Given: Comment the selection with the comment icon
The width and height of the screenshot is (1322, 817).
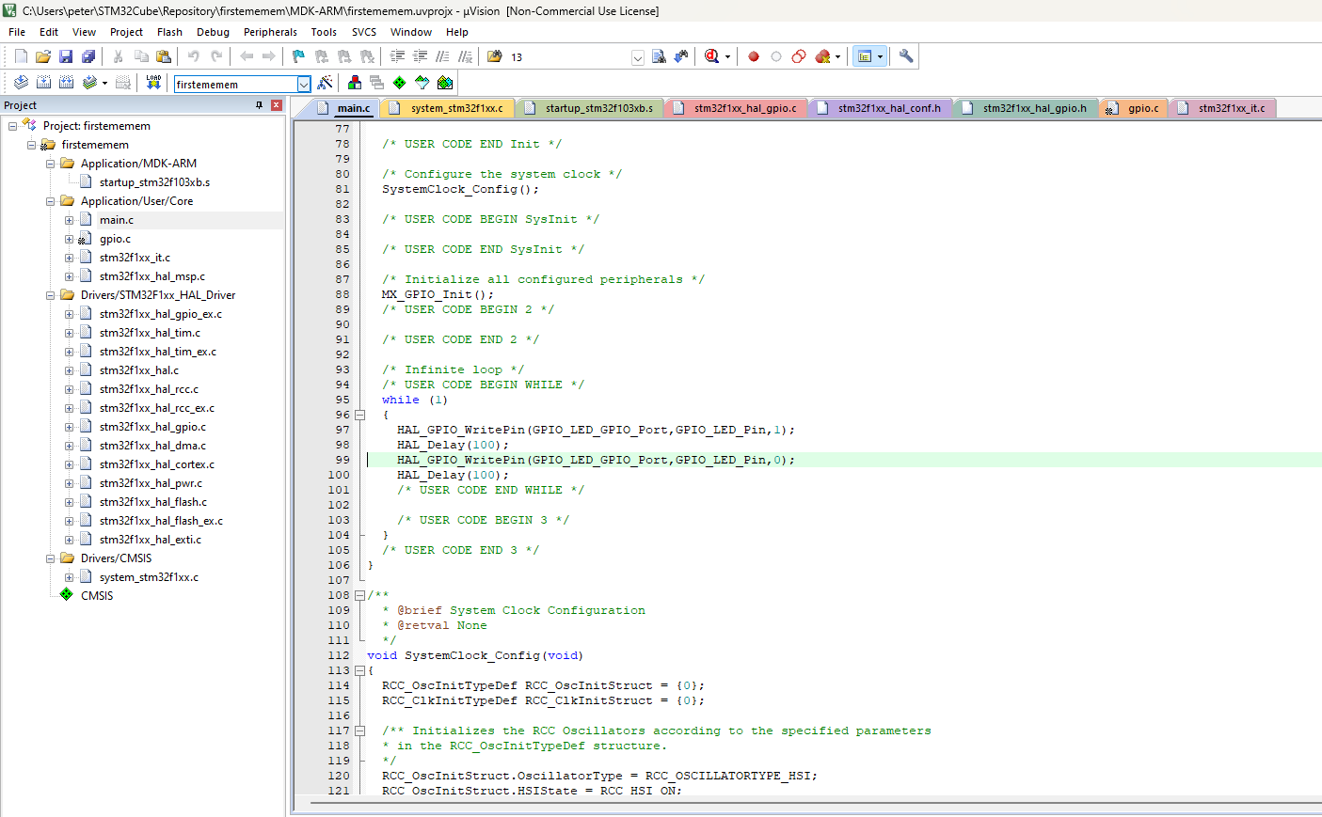Looking at the screenshot, I should click(442, 56).
